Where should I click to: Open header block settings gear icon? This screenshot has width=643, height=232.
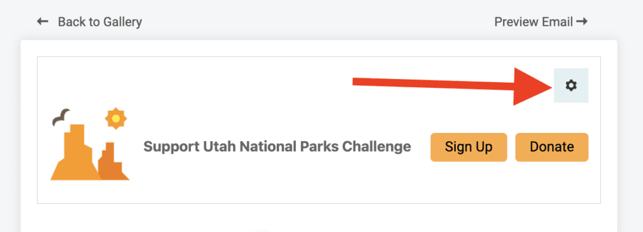pos(571,85)
